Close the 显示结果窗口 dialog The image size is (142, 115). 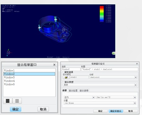tap(54, 65)
